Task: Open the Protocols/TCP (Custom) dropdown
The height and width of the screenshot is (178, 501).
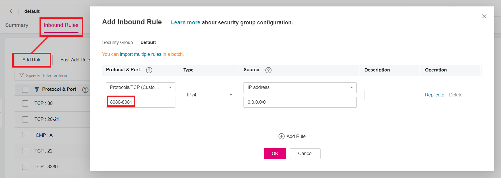Action: point(140,87)
